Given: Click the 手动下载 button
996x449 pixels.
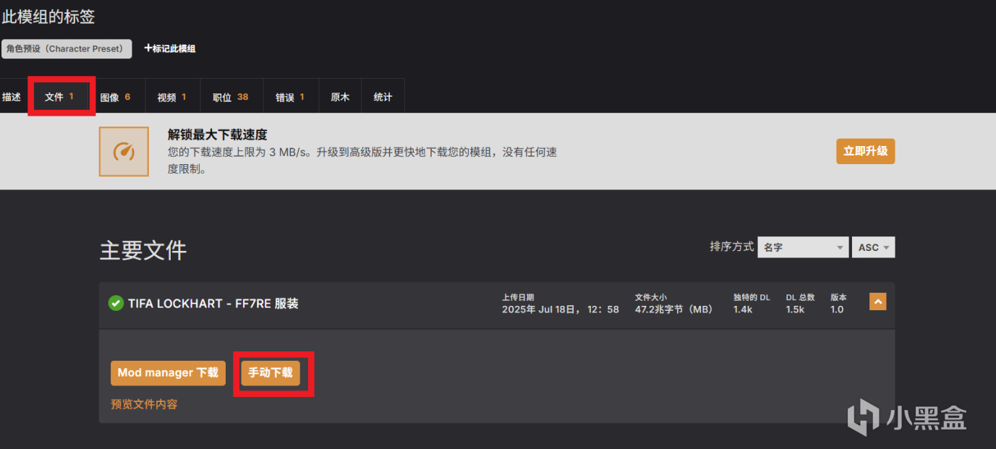Looking at the screenshot, I should point(271,373).
